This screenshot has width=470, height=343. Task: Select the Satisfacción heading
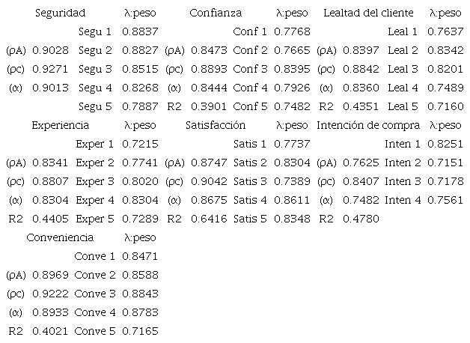coord(216,125)
